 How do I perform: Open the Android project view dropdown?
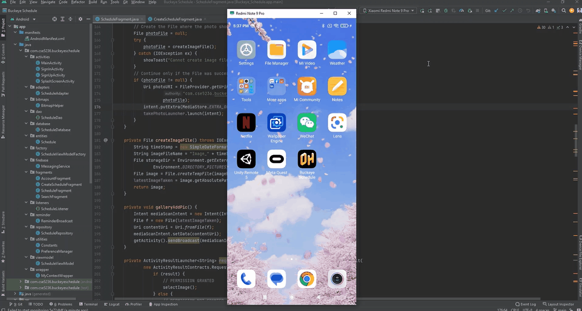25,19
